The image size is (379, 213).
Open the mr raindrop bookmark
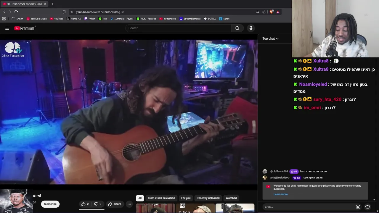coord(168,19)
